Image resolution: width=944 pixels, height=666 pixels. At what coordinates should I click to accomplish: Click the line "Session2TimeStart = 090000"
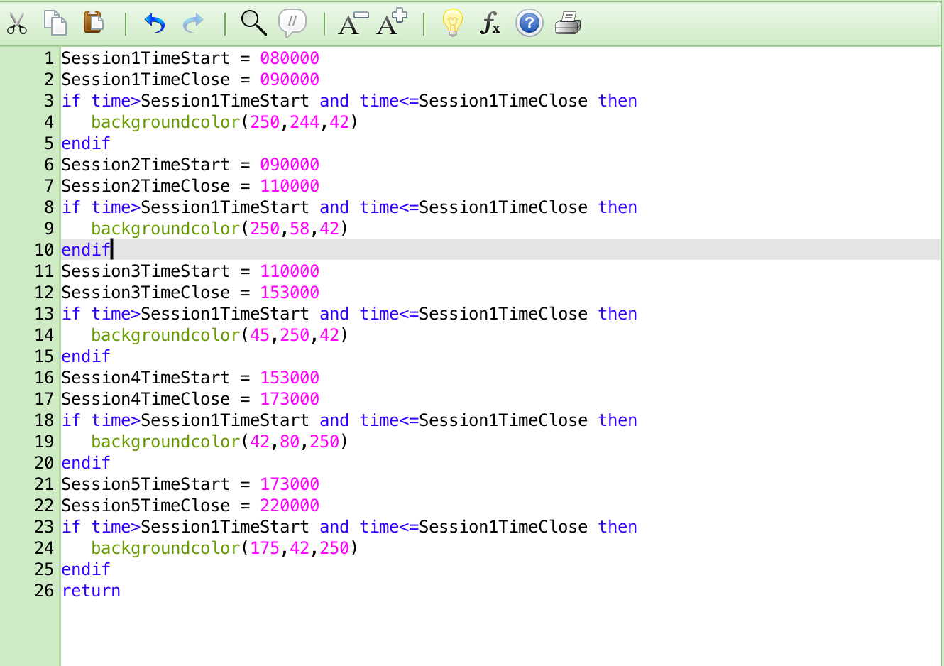pos(190,165)
